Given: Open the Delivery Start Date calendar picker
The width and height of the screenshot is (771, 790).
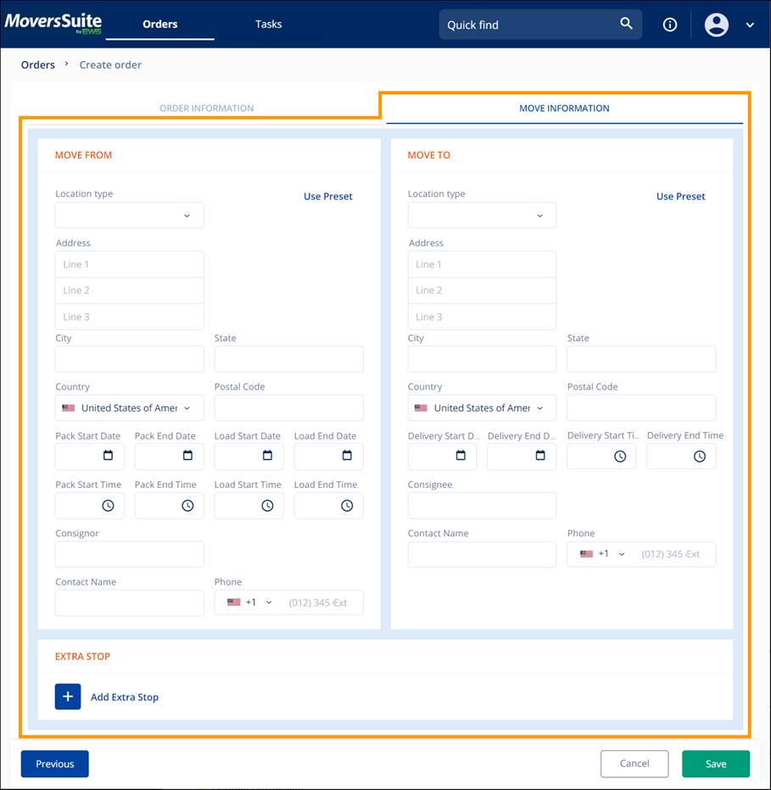Looking at the screenshot, I should coord(461,457).
